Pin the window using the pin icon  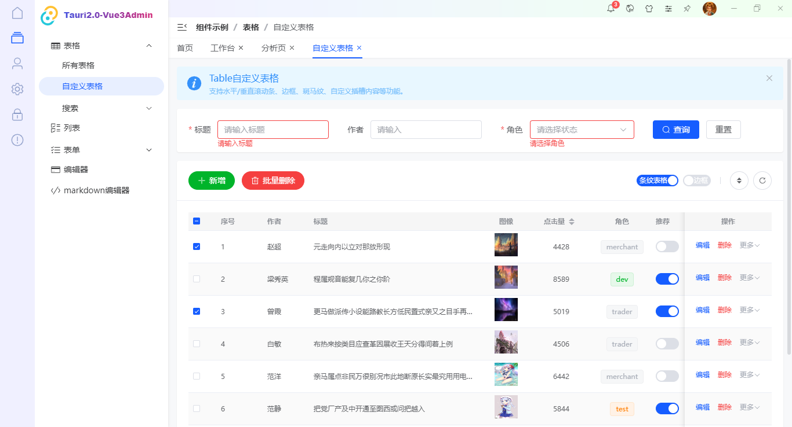tap(687, 9)
